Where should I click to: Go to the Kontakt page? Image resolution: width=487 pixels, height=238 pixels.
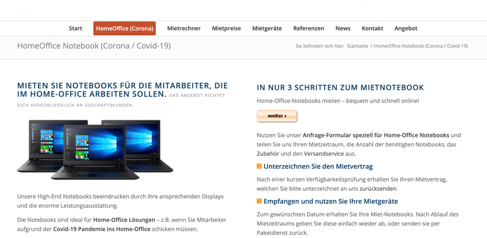tap(372, 28)
